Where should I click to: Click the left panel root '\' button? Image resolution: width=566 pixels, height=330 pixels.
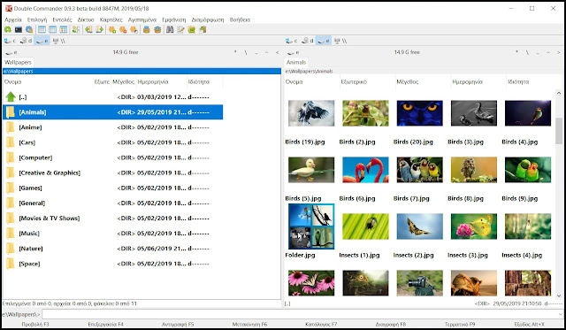point(246,52)
